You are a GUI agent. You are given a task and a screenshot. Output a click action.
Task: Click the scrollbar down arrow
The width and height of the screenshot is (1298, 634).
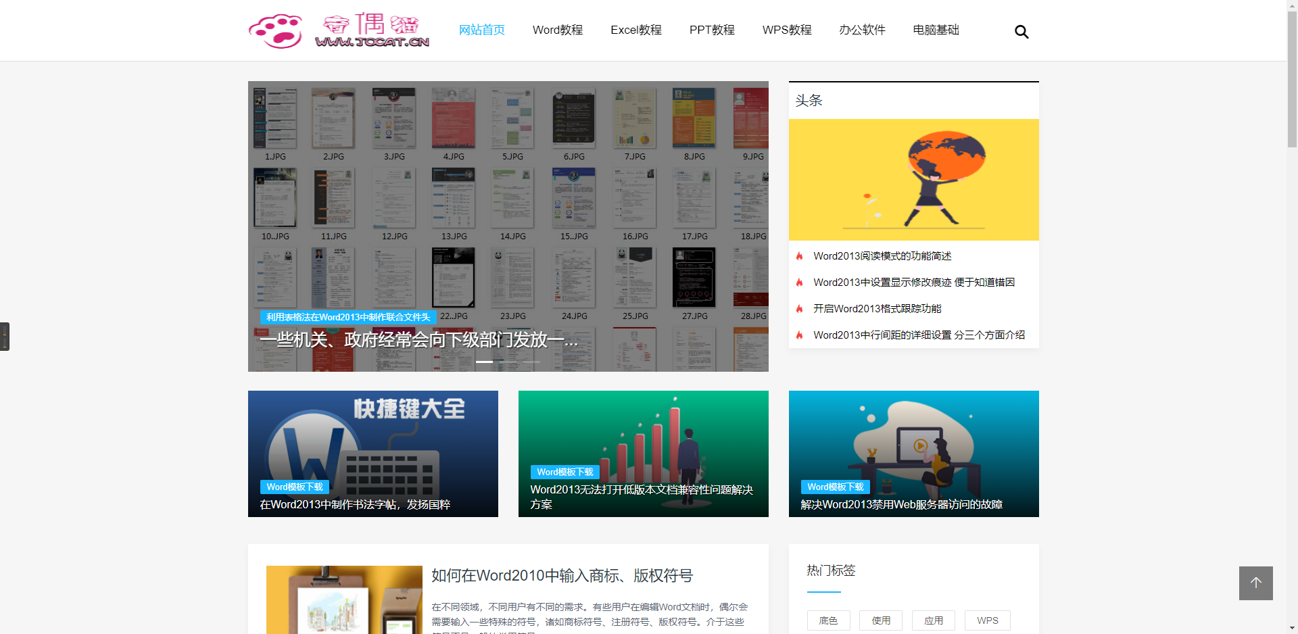tap(1292, 629)
